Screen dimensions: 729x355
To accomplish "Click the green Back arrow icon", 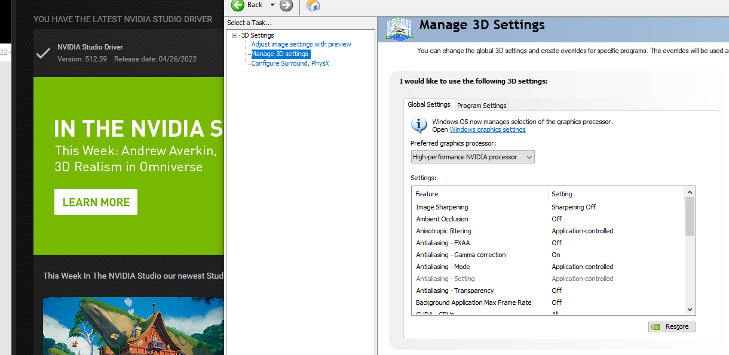I will tap(238, 5).
